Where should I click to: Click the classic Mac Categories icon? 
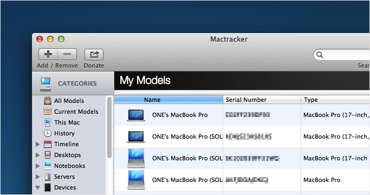click(46, 84)
